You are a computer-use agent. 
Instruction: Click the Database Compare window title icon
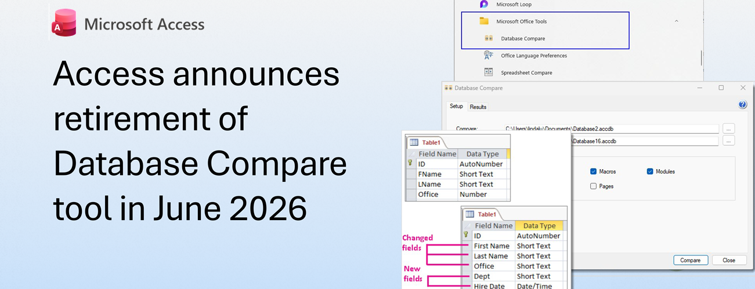(448, 88)
